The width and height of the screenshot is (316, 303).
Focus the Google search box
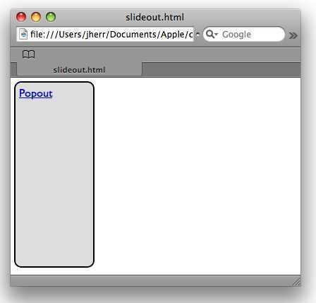pos(244,35)
